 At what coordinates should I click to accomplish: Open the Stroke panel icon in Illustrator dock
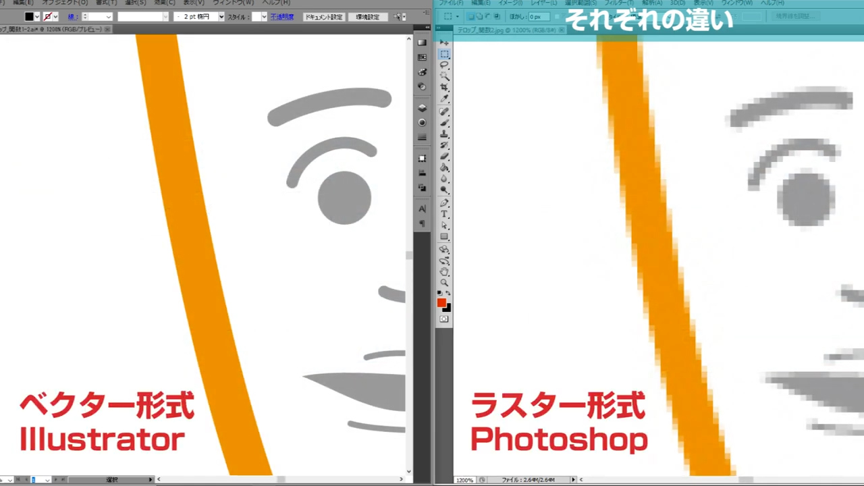(x=422, y=138)
